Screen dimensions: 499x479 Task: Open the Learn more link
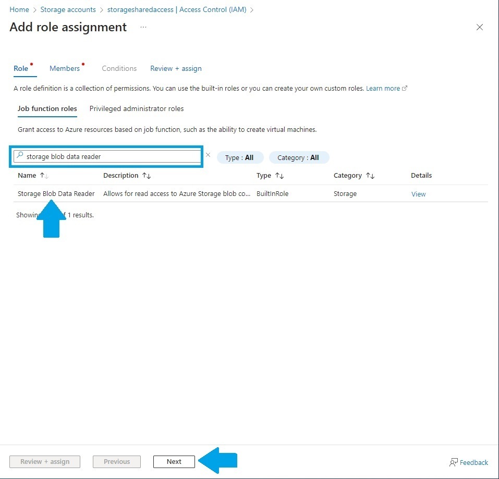coord(383,88)
